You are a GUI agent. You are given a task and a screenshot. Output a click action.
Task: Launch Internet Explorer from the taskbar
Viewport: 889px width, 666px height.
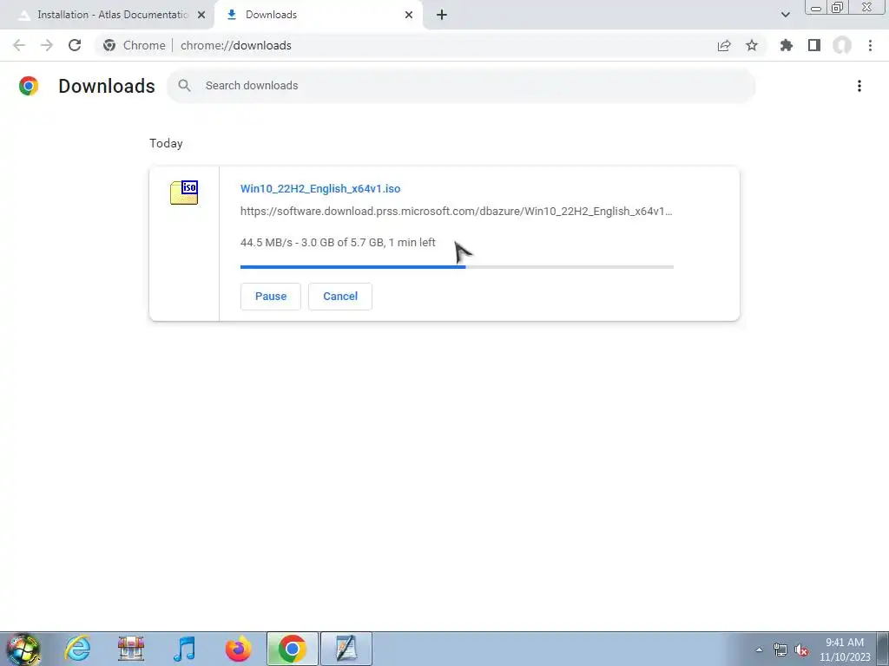[x=77, y=649]
